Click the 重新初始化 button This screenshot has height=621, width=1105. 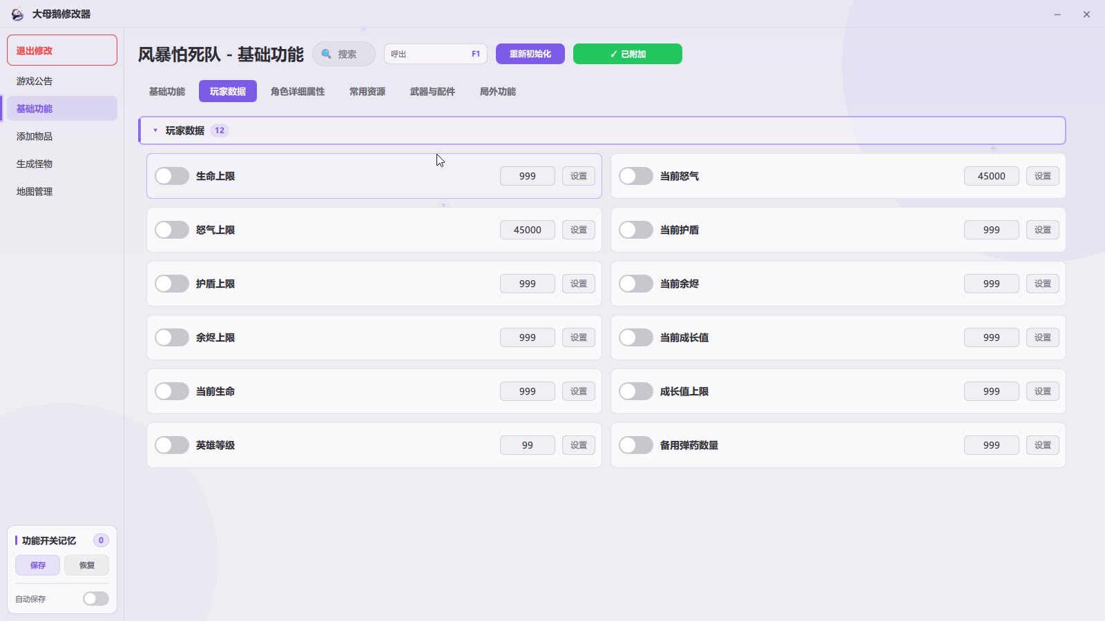530,54
